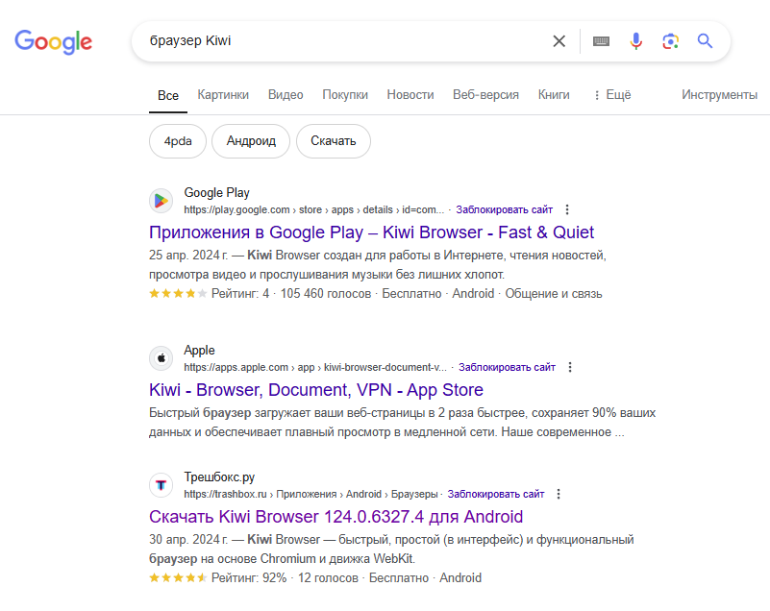The width and height of the screenshot is (770, 611).
Task: Click the star rating of Google Play result
Action: [178, 293]
